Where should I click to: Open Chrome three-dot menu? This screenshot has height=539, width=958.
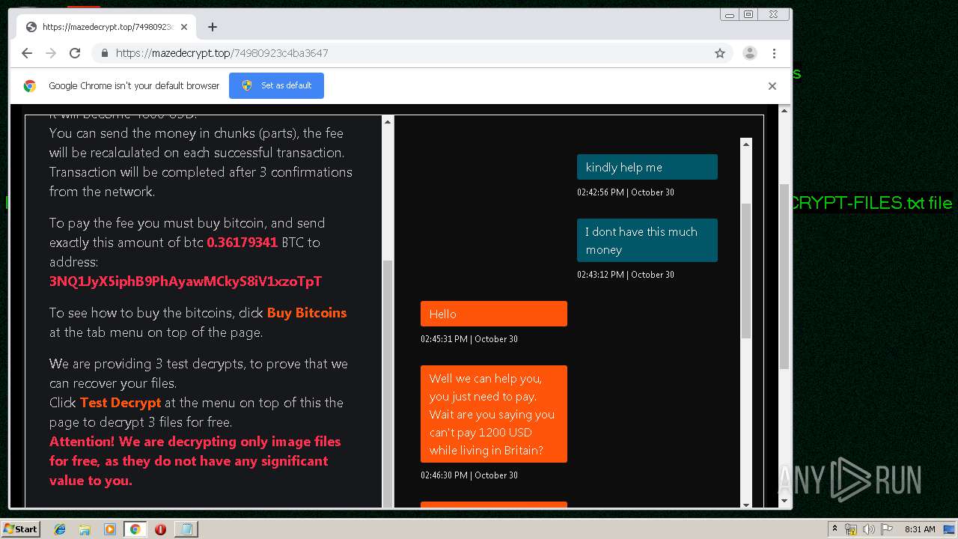(x=774, y=53)
